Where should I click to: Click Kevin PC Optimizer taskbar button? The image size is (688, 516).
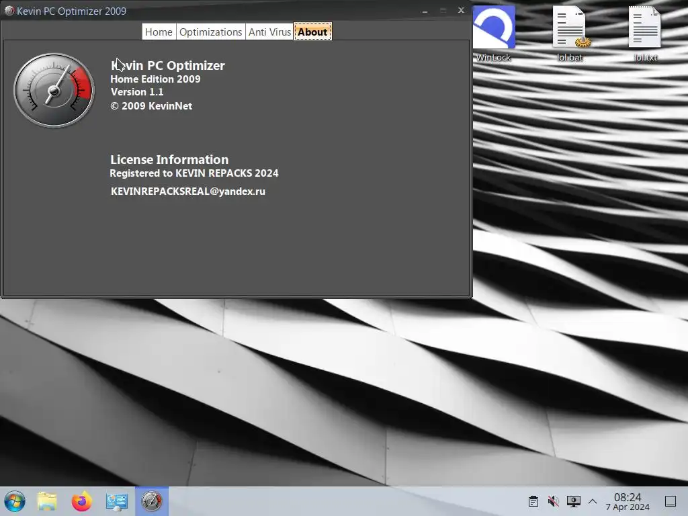click(152, 501)
